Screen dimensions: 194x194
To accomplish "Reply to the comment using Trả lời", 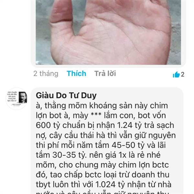I will tap(105, 73).
